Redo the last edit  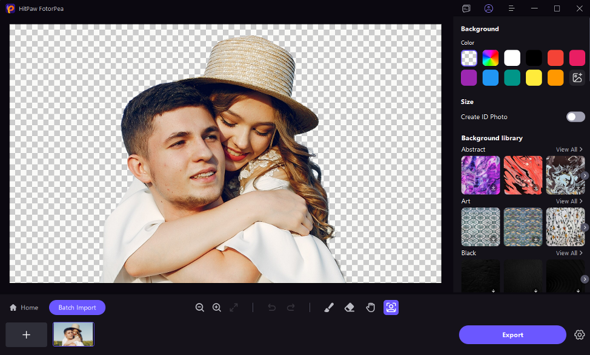coord(291,307)
